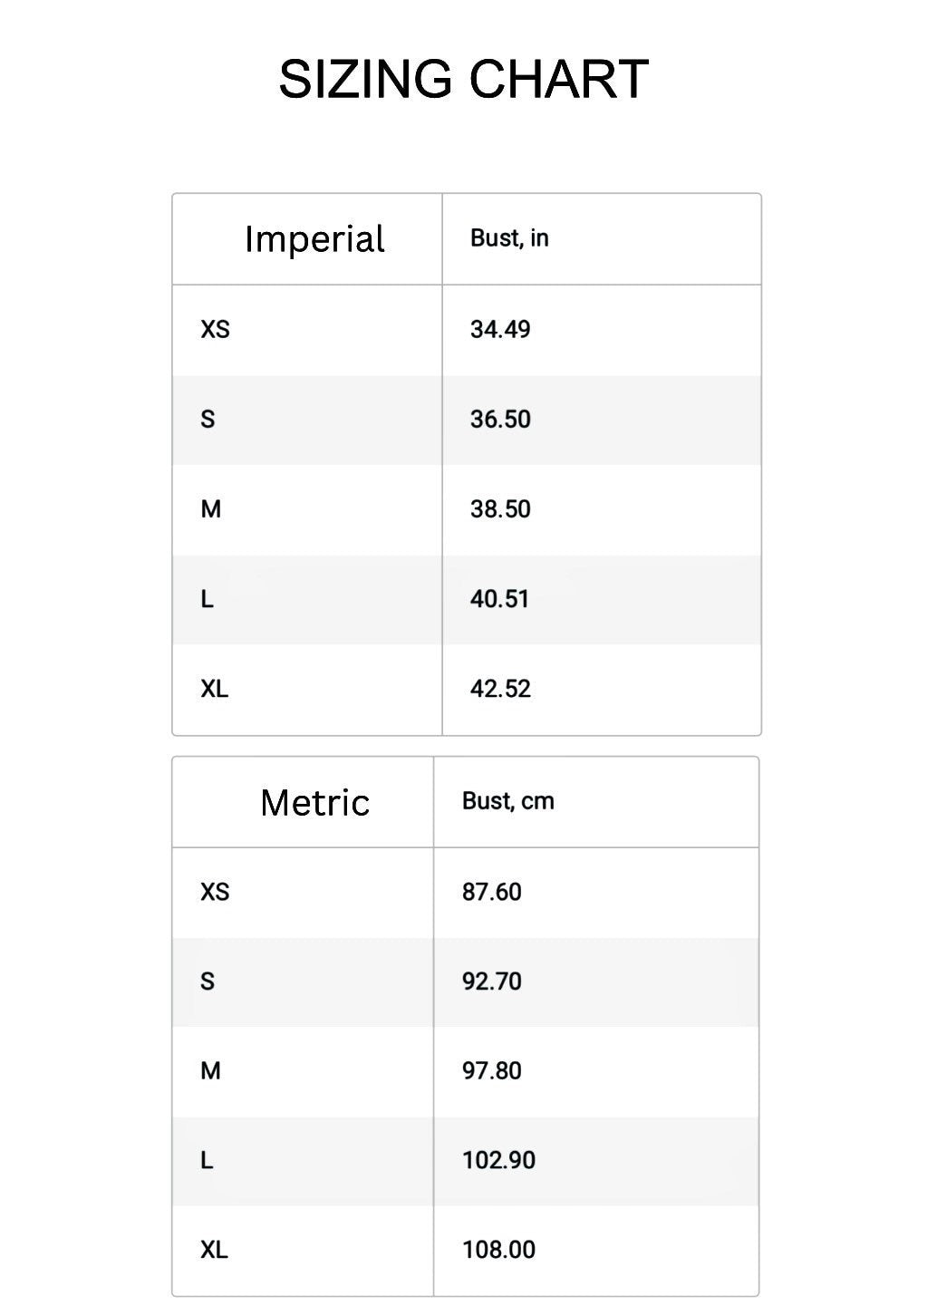
Task: Click the 97.80 bust value
Action: tap(492, 1071)
